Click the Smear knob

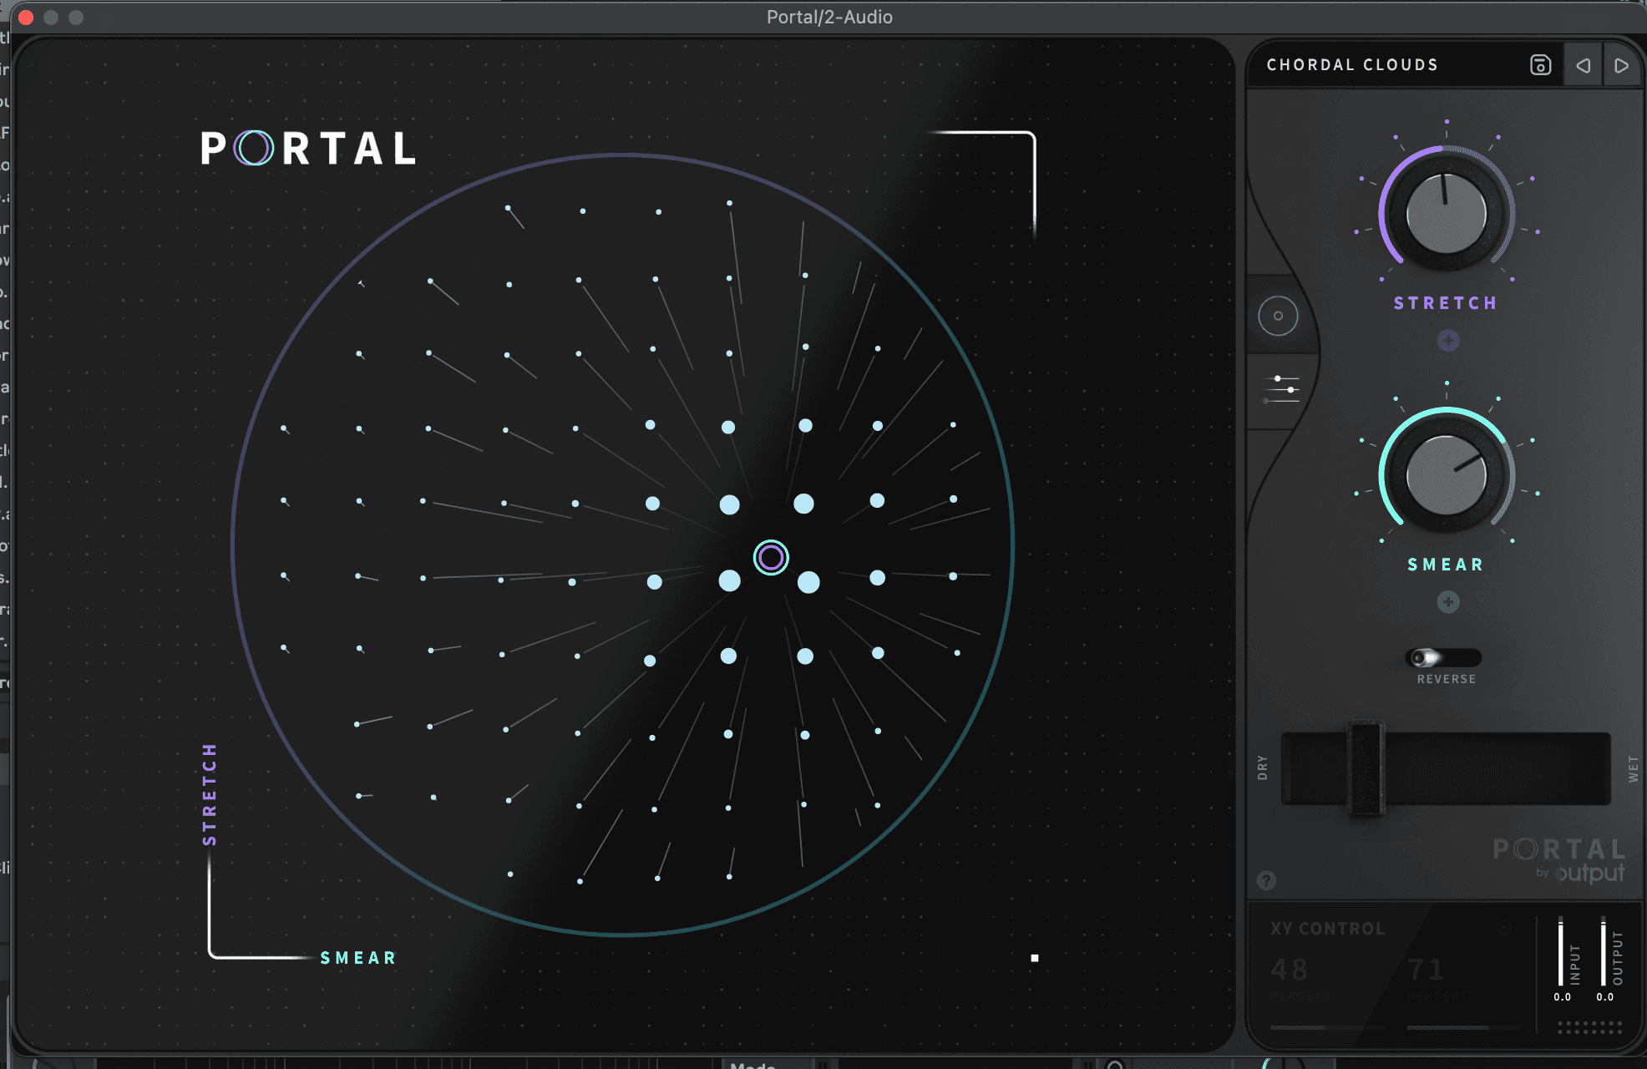(x=1446, y=476)
